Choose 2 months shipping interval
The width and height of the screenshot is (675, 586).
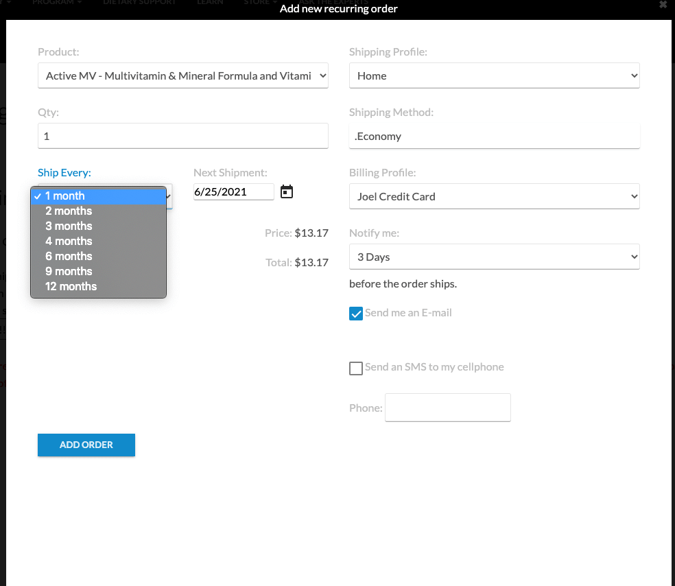click(99, 211)
